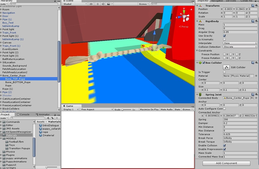This screenshot has height=169, width=259.
Task: Click the Transform component settings gear
Action: [x=256, y=6]
